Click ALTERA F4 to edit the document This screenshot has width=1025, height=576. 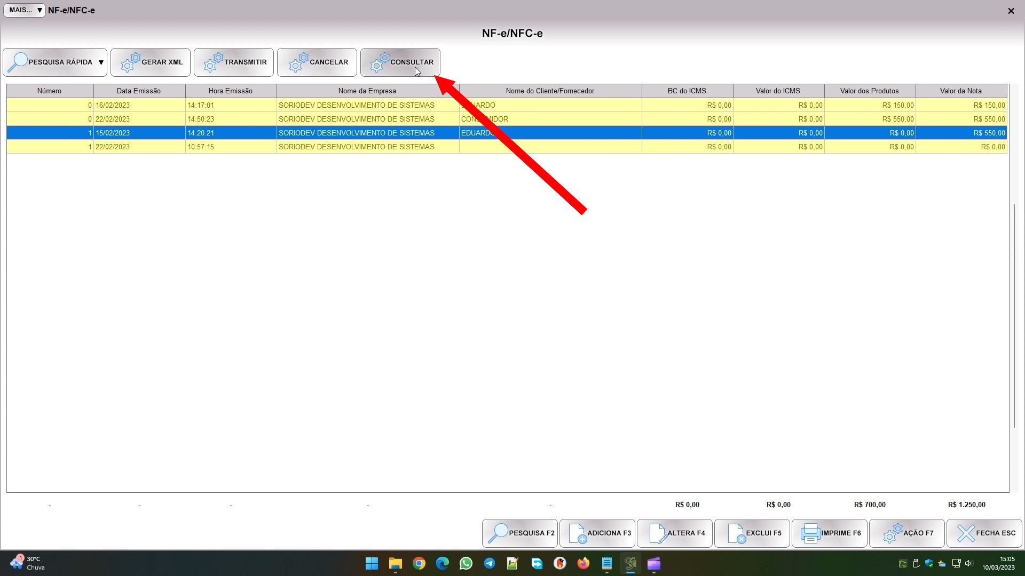[675, 533]
